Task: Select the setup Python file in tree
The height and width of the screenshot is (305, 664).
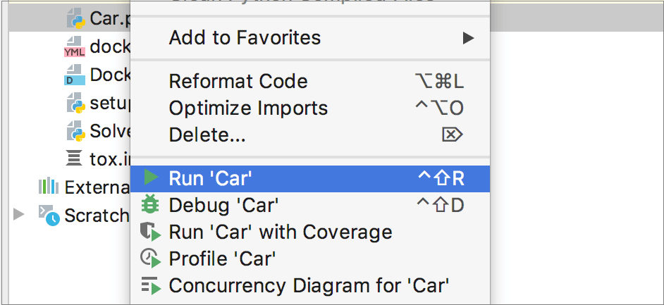Action: tap(109, 103)
